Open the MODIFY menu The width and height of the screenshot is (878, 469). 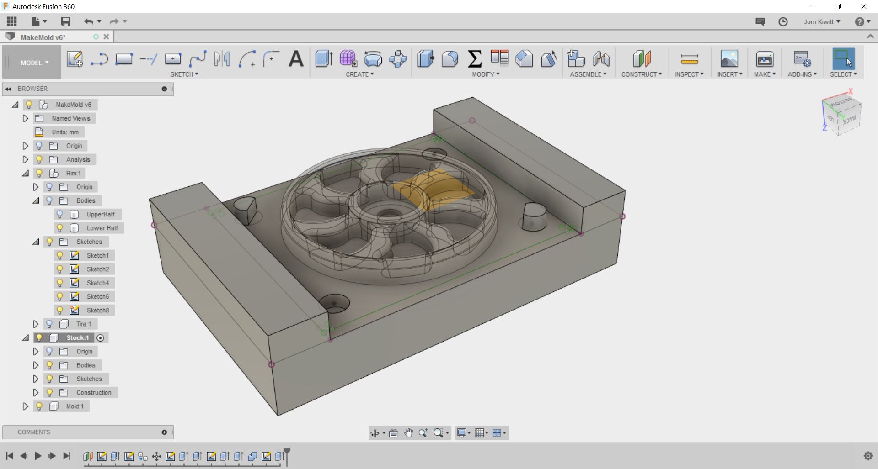coord(486,74)
